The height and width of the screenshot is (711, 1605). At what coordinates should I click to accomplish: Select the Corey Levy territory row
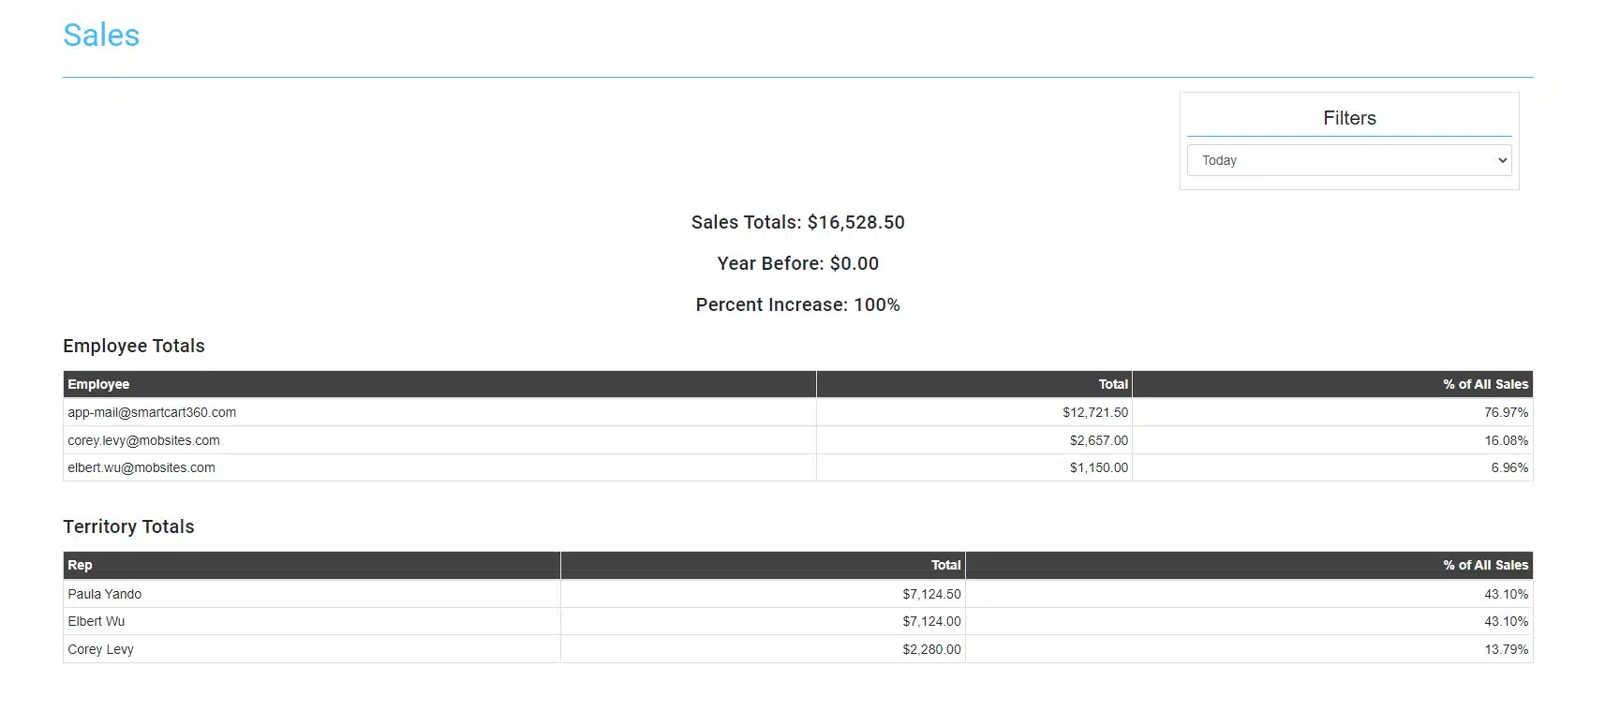click(101, 649)
